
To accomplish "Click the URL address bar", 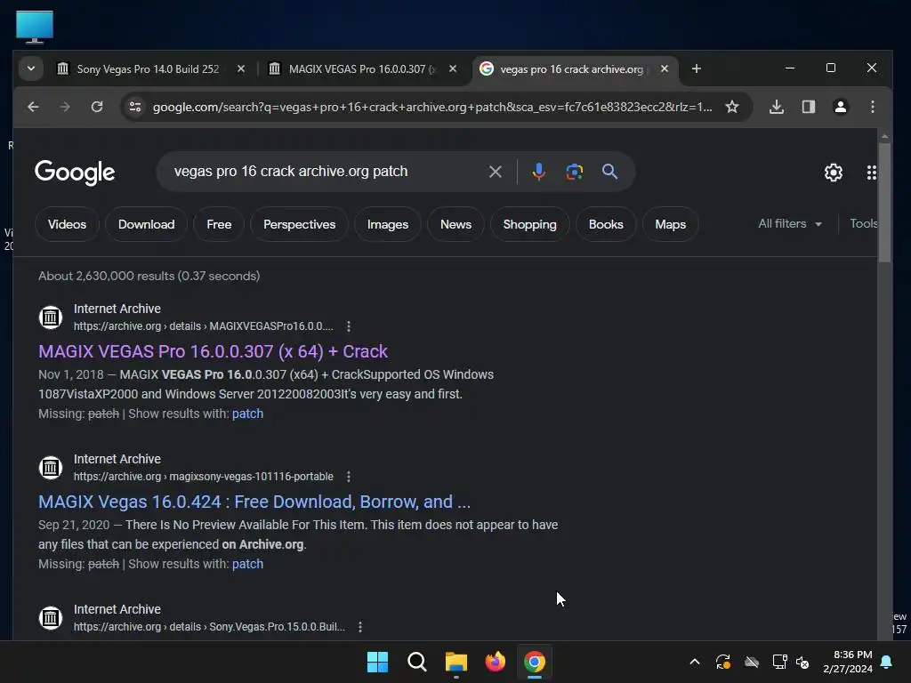I will pyautogui.click(x=431, y=107).
